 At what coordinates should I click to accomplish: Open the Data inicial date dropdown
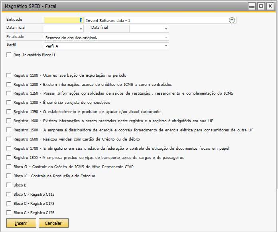[x=81, y=29]
